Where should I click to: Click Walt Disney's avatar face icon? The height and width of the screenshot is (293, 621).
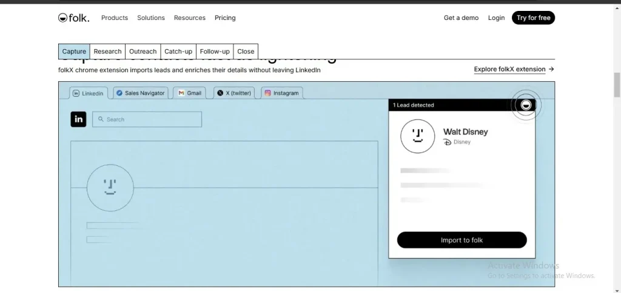[x=417, y=136]
